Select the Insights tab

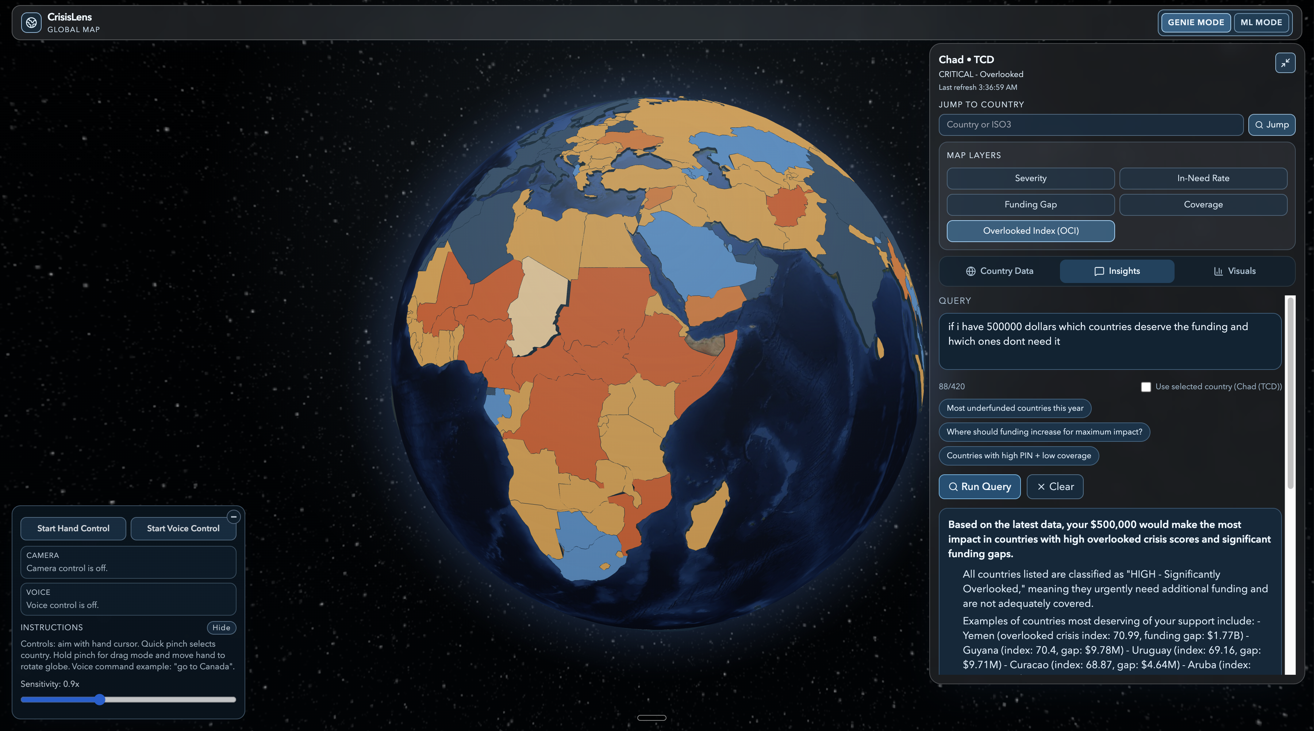pyautogui.click(x=1117, y=271)
